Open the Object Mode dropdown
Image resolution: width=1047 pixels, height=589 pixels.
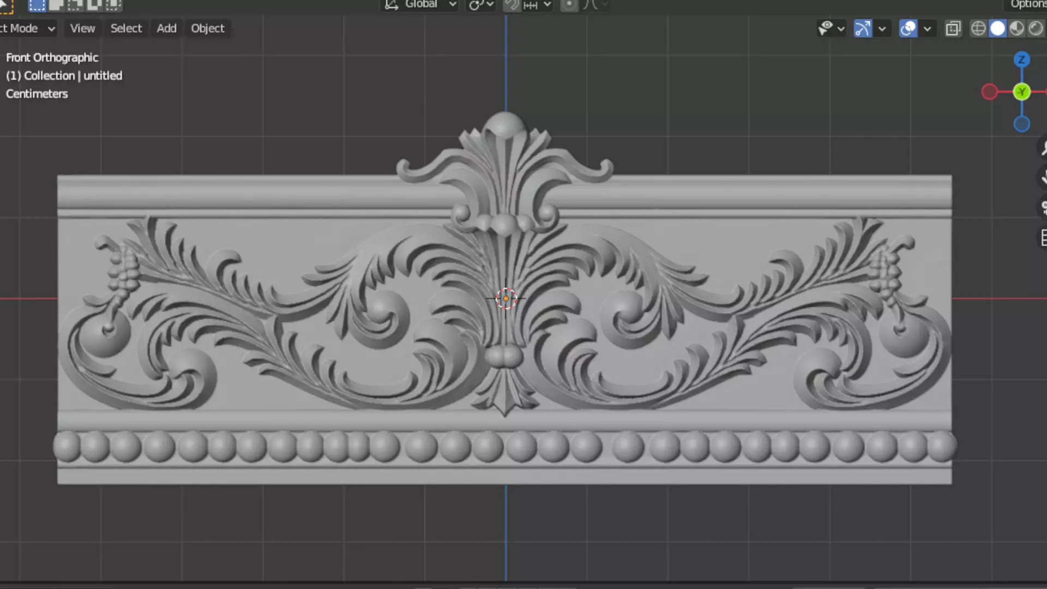pos(27,28)
